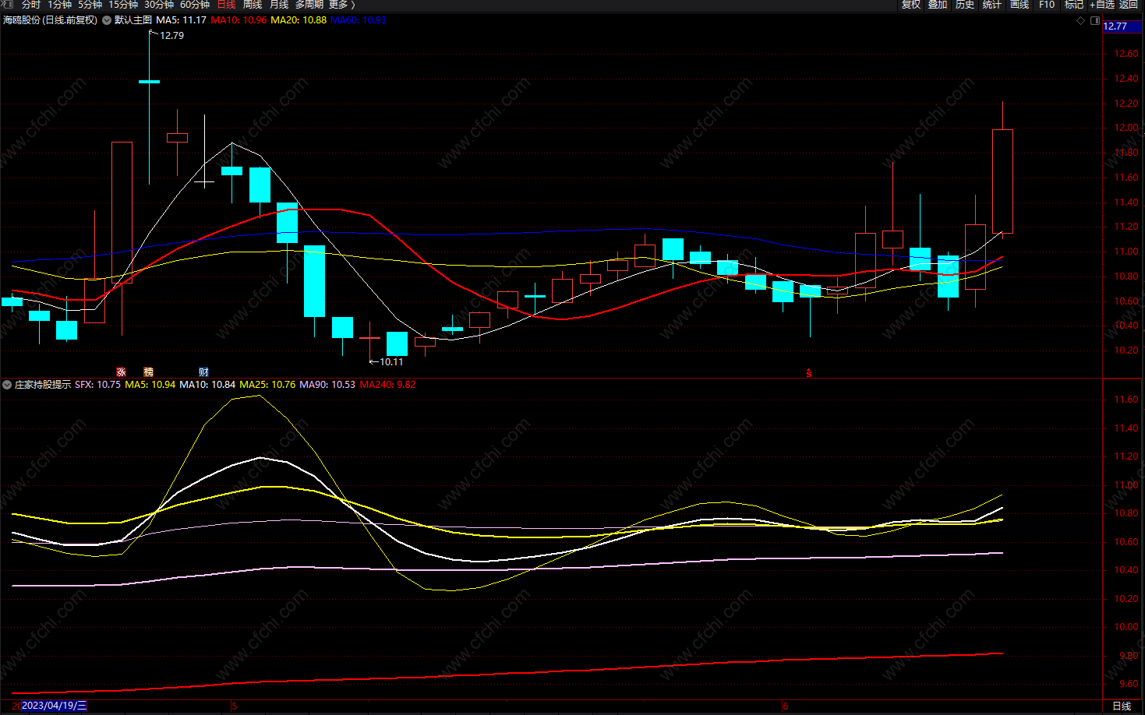Click the 12.79 high price annotation
The height and width of the screenshot is (715, 1145).
click(171, 36)
